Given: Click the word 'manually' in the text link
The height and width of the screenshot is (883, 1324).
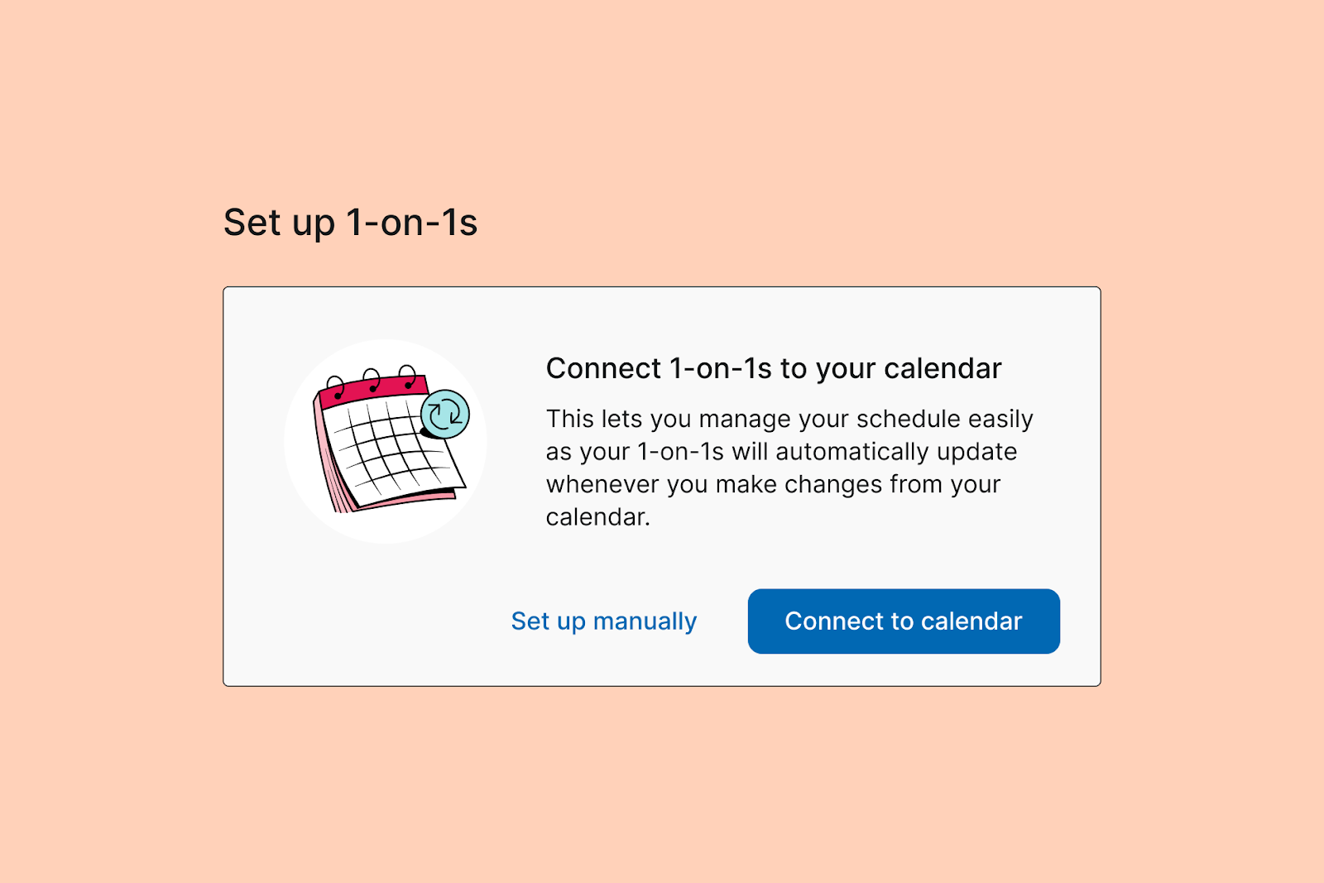Looking at the screenshot, I should (645, 621).
